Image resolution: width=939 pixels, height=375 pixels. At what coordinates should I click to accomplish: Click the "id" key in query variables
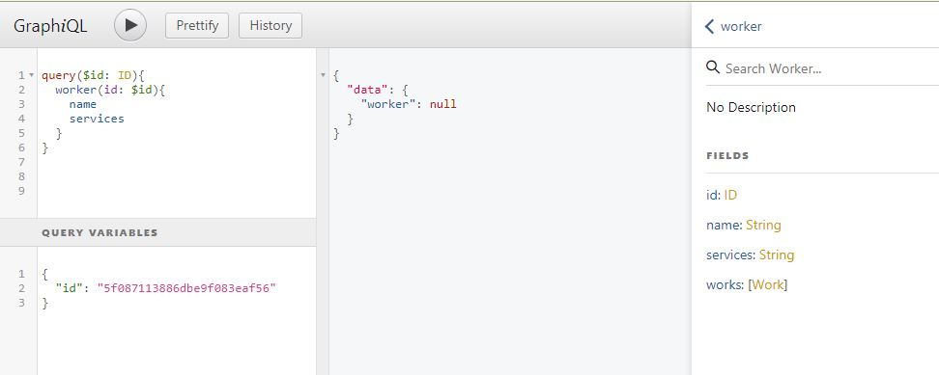coord(69,288)
